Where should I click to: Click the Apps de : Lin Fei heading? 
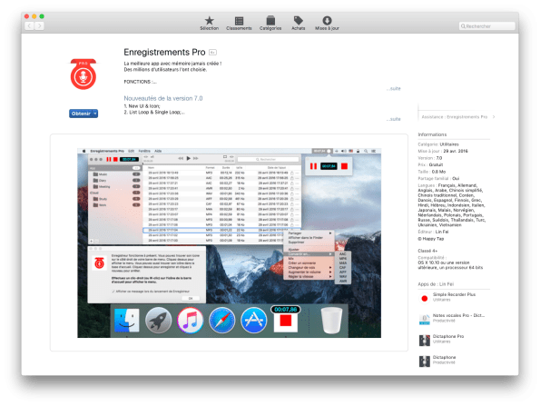[436, 284]
